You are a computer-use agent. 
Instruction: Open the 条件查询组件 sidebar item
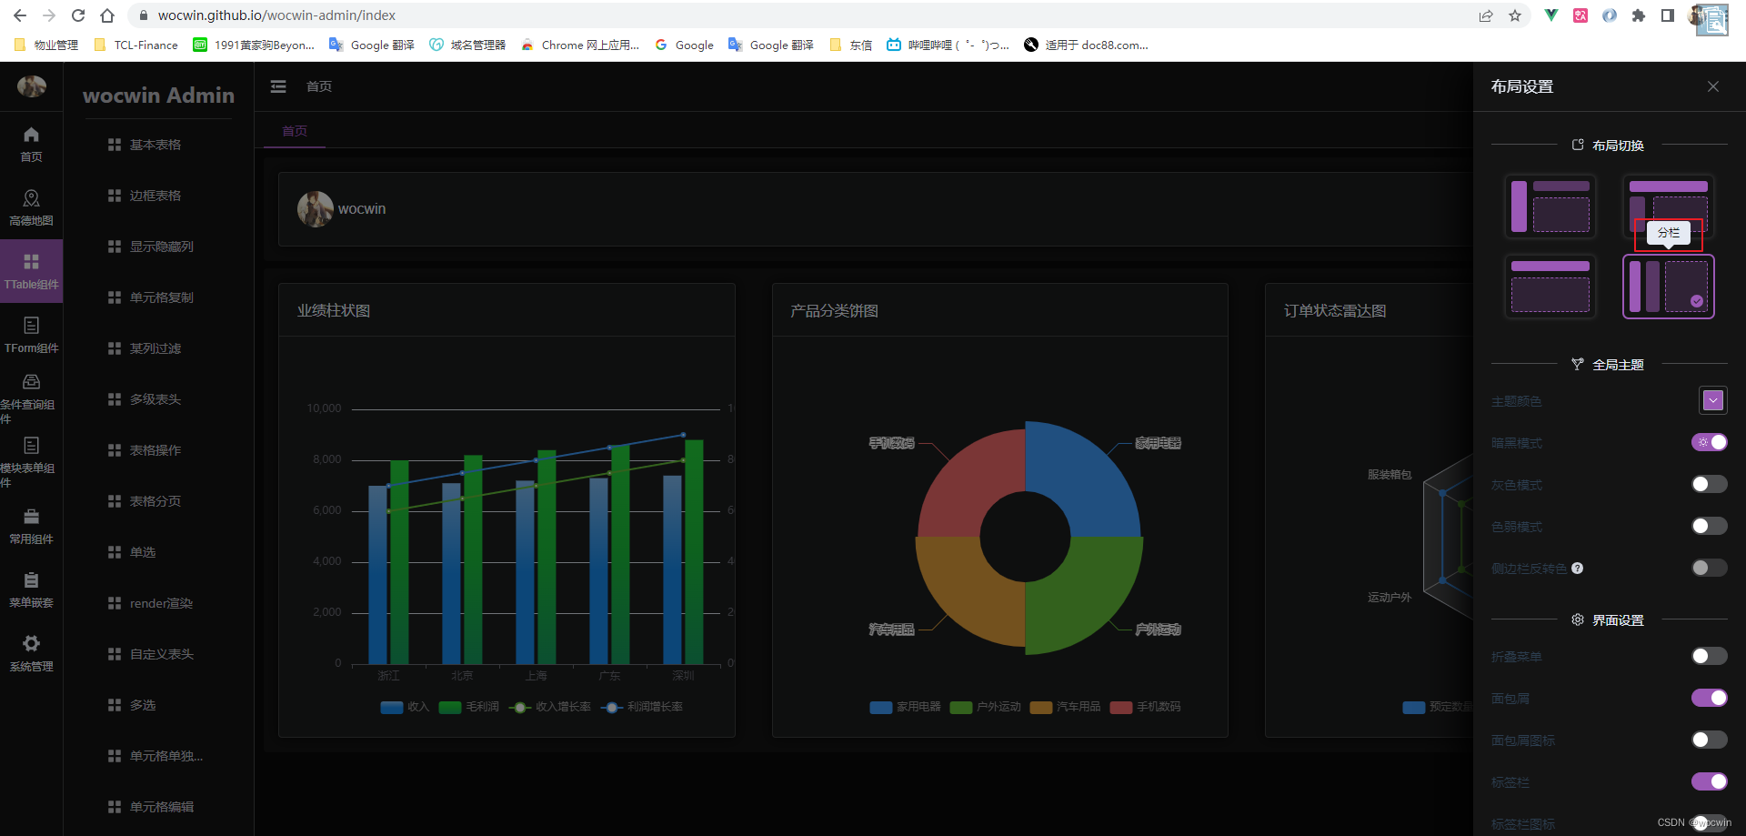[x=31, y=398]
